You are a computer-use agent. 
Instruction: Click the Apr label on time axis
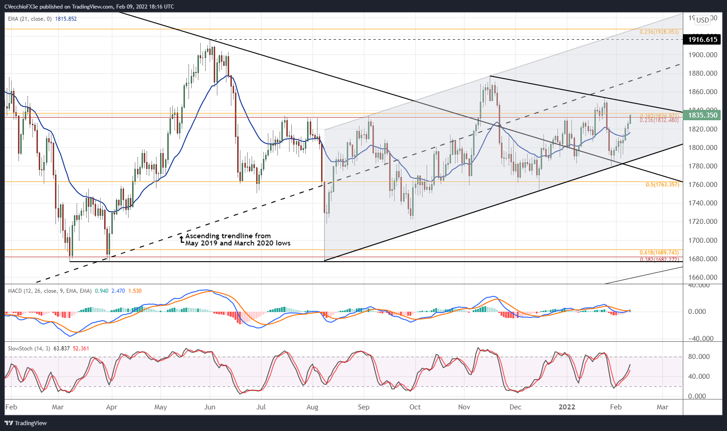[111, 407]
